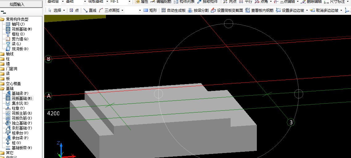Activate the 选择 selection tool

pos(55,10)
